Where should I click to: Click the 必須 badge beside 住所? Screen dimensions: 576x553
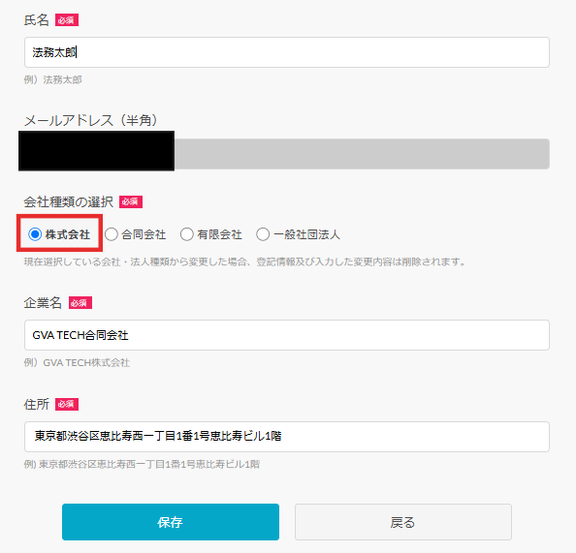(67, 405)
